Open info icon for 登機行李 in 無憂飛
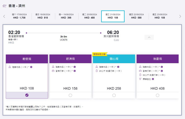185x119 pixels. tap(162, 71)
